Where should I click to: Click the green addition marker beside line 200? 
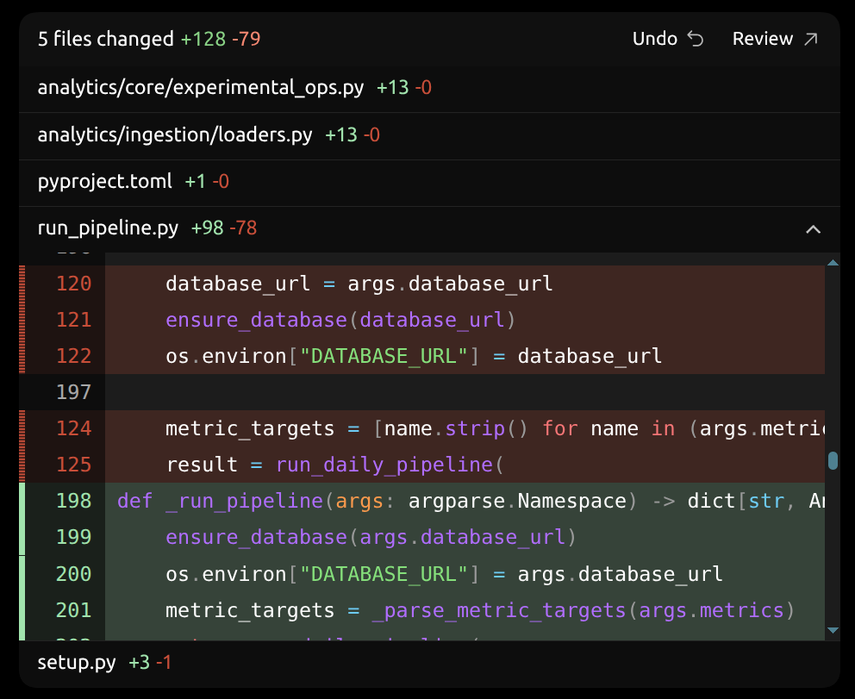(x=22, y=573)
